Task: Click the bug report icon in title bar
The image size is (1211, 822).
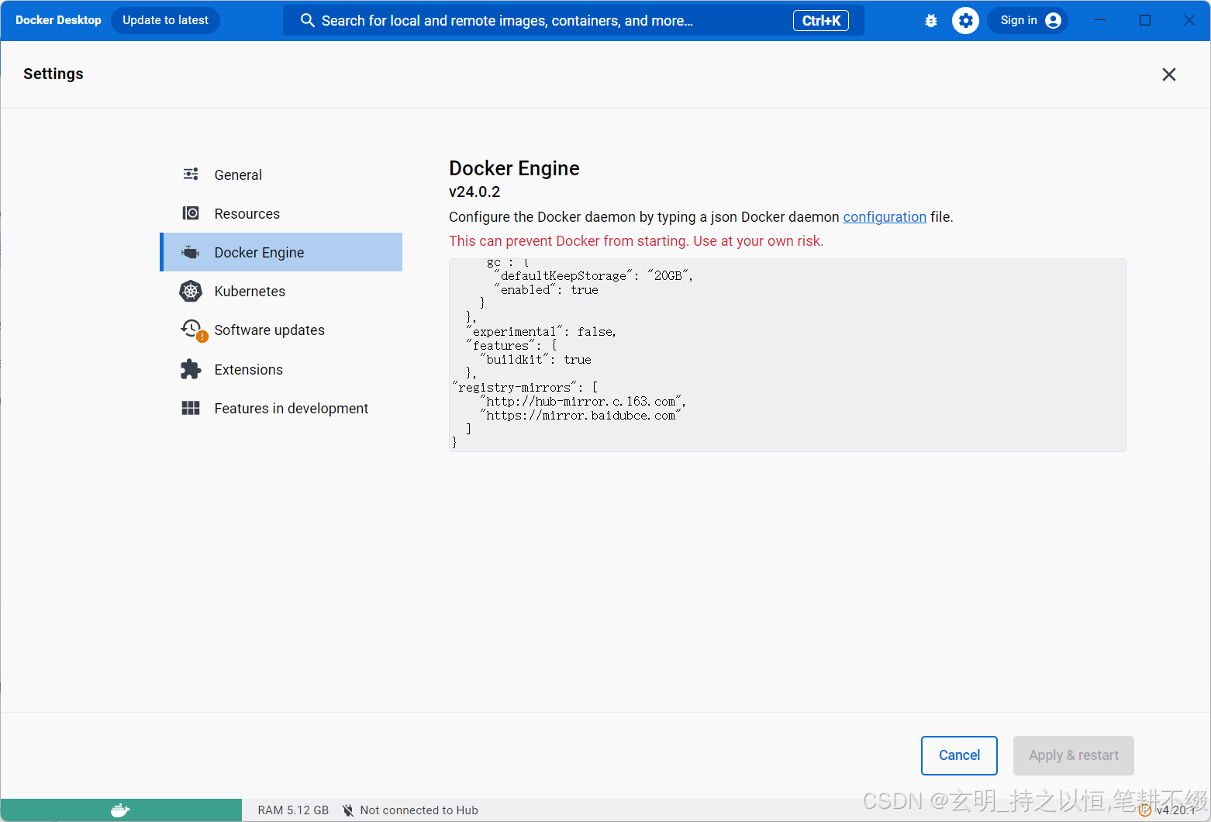Action: point(930,20)
